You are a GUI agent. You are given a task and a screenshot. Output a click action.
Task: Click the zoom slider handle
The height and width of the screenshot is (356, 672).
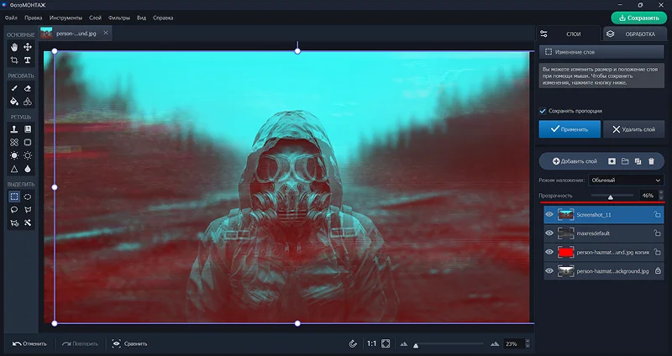(416, 345)
